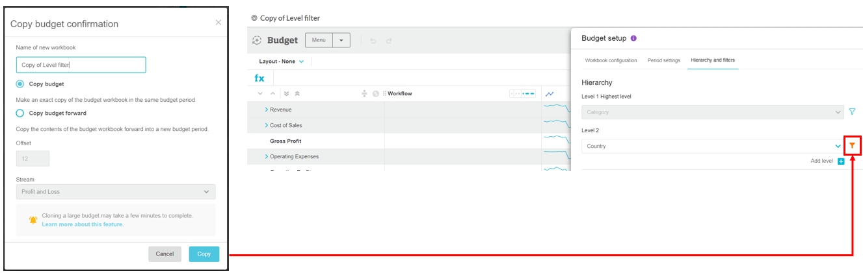Viewport: 863px width, 273px height.
Task: Open the Stream dropdown showing Profit and Loss
Action: pyautogui.click(x=116, y=192)
